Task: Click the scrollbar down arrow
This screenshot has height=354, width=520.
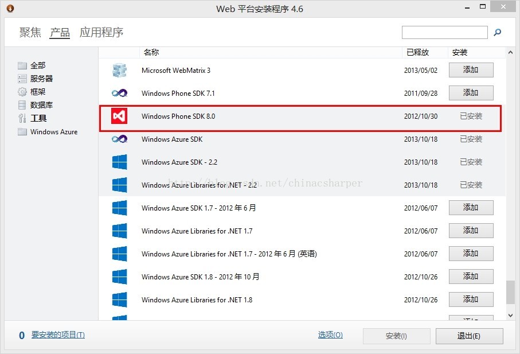Action: 510,315
